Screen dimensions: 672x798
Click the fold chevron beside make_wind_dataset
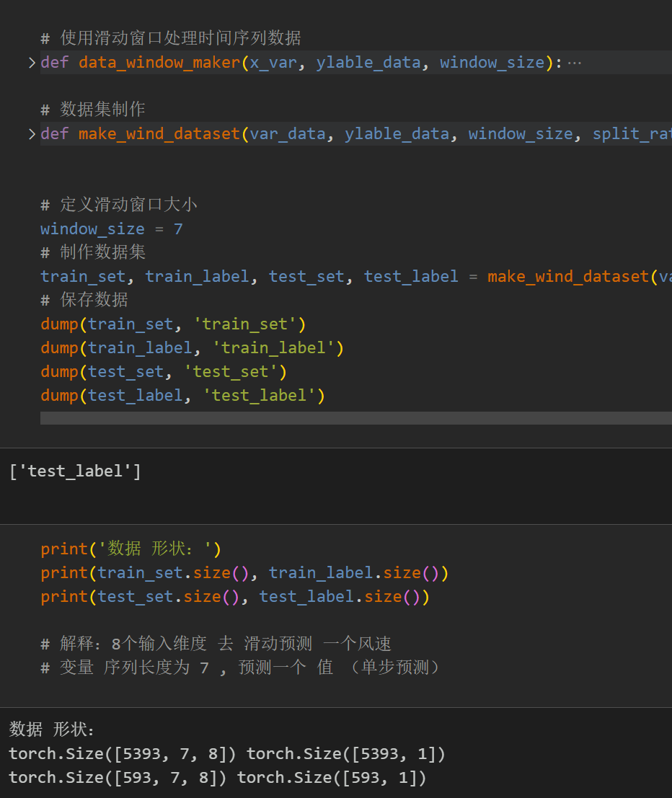tap(32, 133)
